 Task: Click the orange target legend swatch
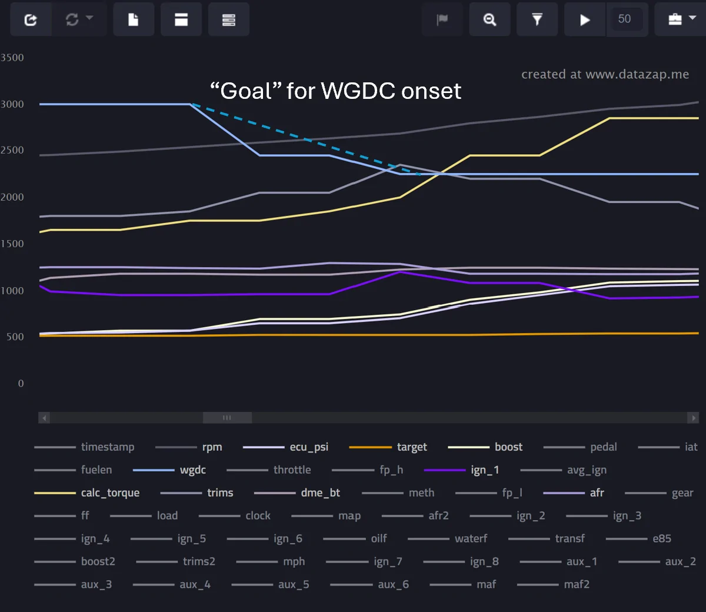[370, 447]
